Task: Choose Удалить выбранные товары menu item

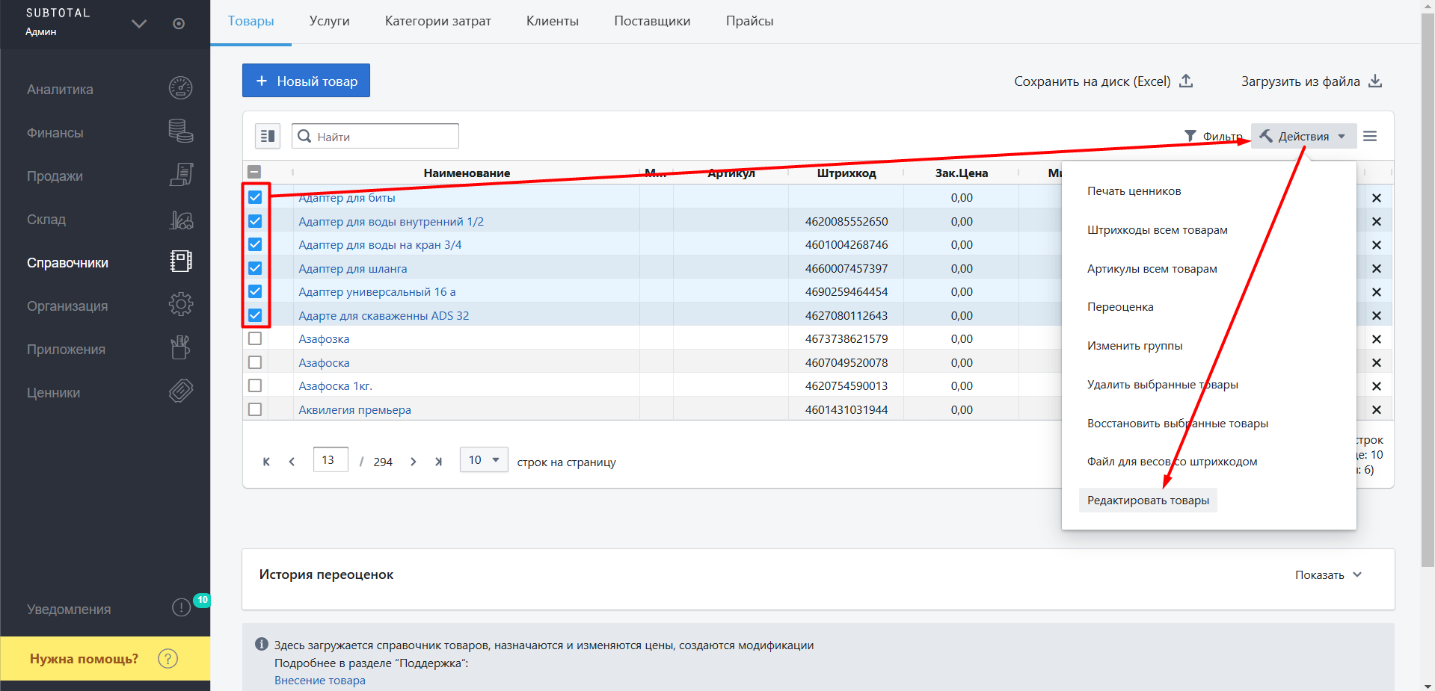Action: click(x=1163, y=385)
